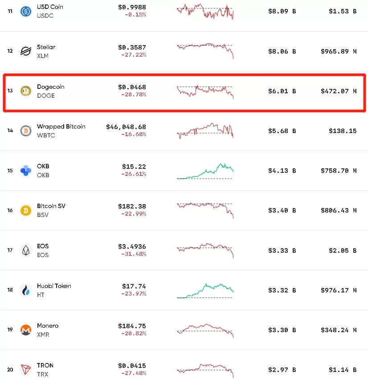Click the Monero name link
The width and height of the screenshot is (368, 380).
tap(48, 326)
